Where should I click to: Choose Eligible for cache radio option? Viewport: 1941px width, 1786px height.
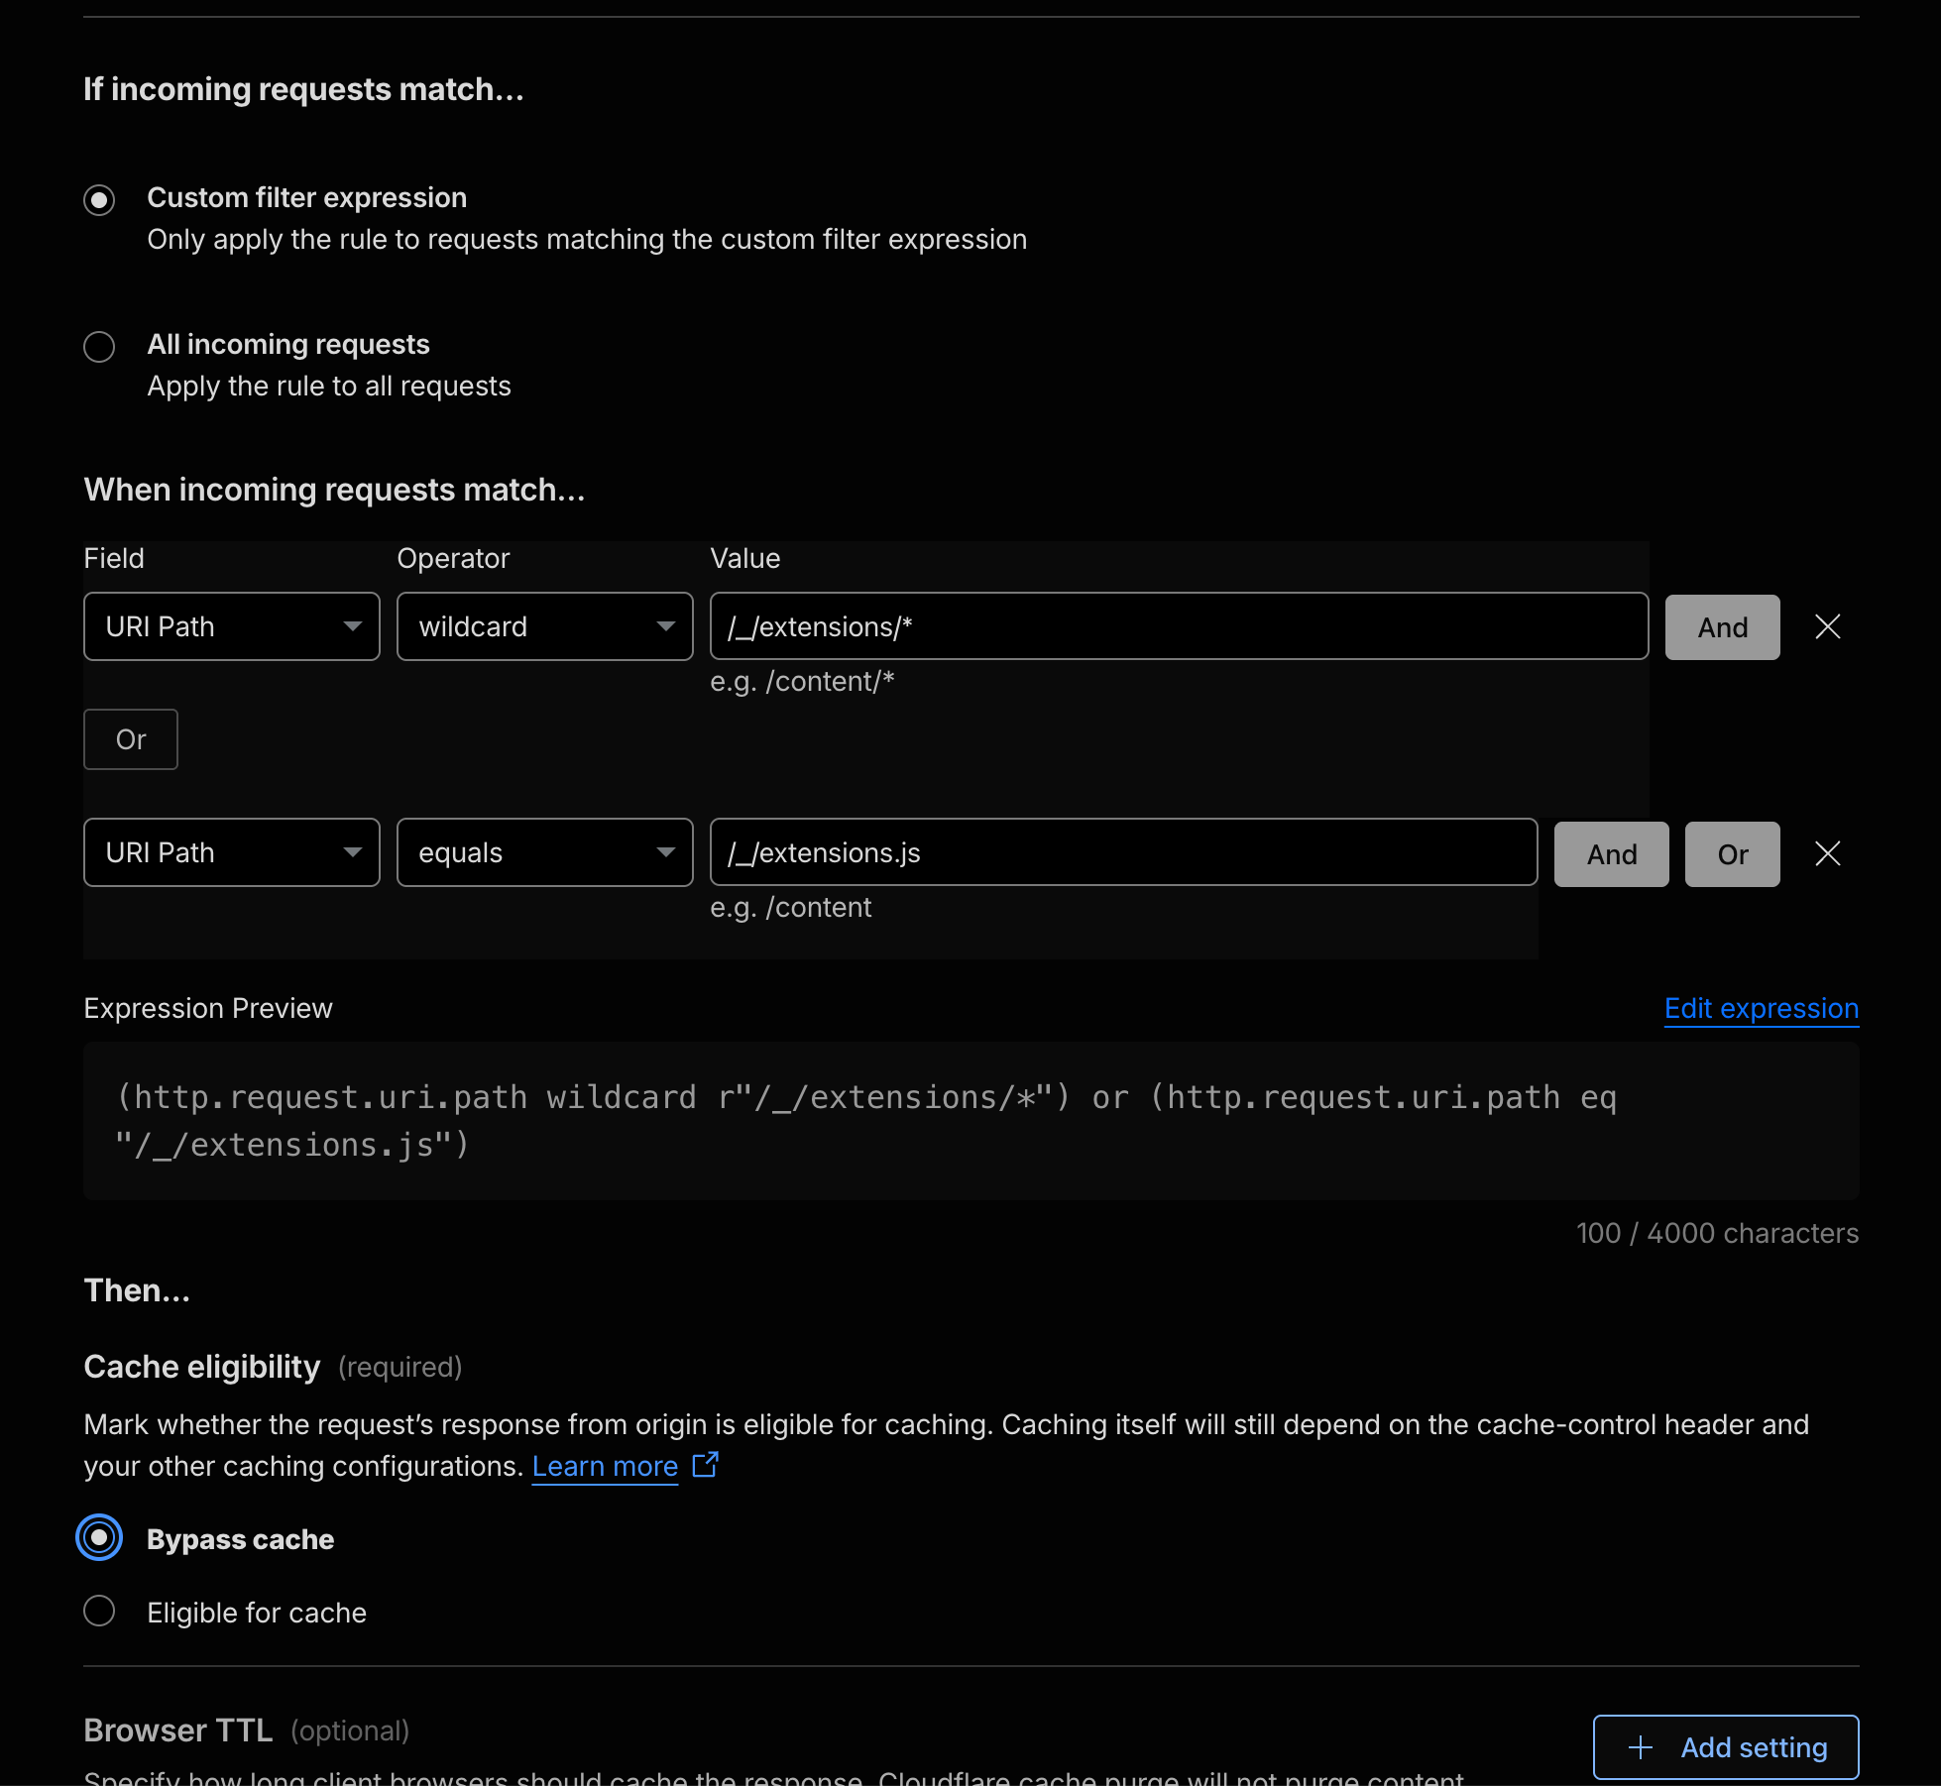pos(99,1612)
